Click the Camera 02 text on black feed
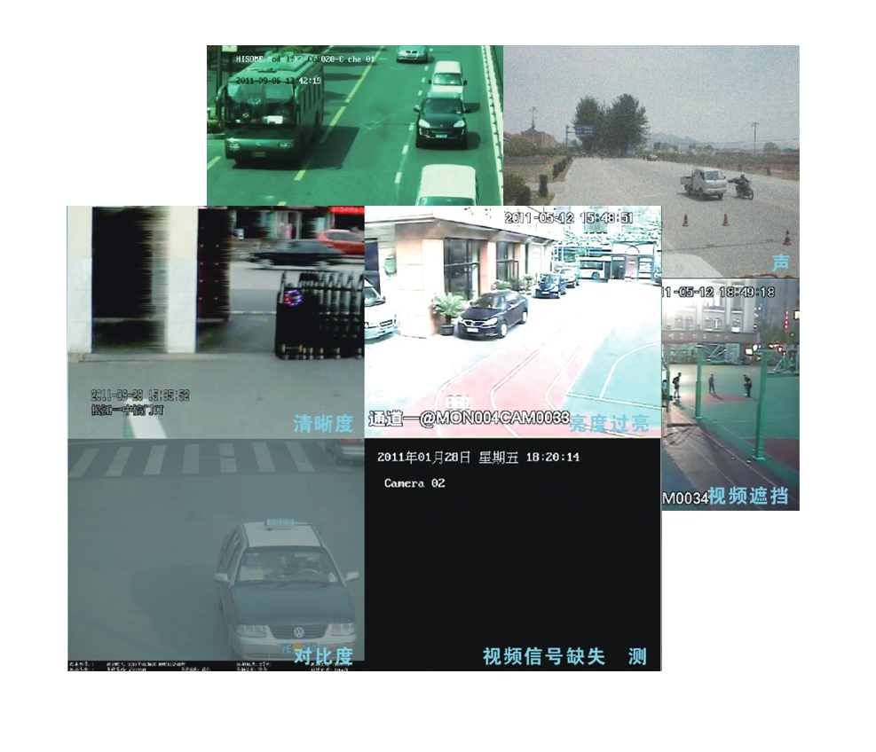 pyautogui.click(x=414, y=483)
